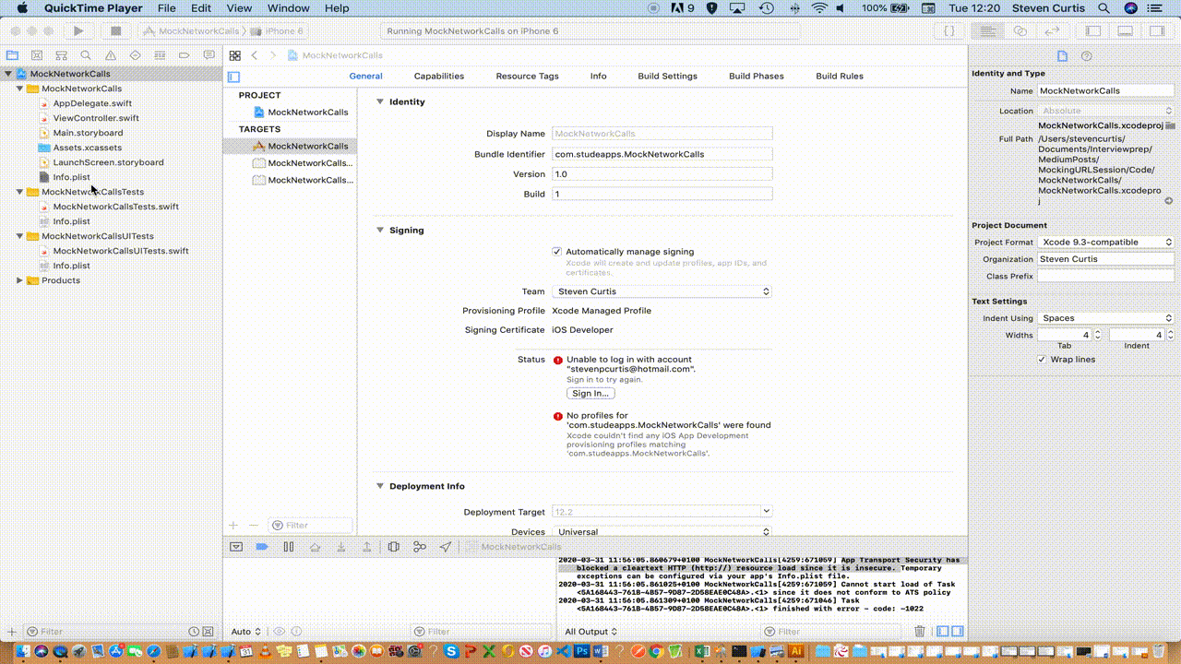This screenshot has height=664, width=1181.
Task: Switch to the Capabilities tab
Action: (x=439, y=76)
